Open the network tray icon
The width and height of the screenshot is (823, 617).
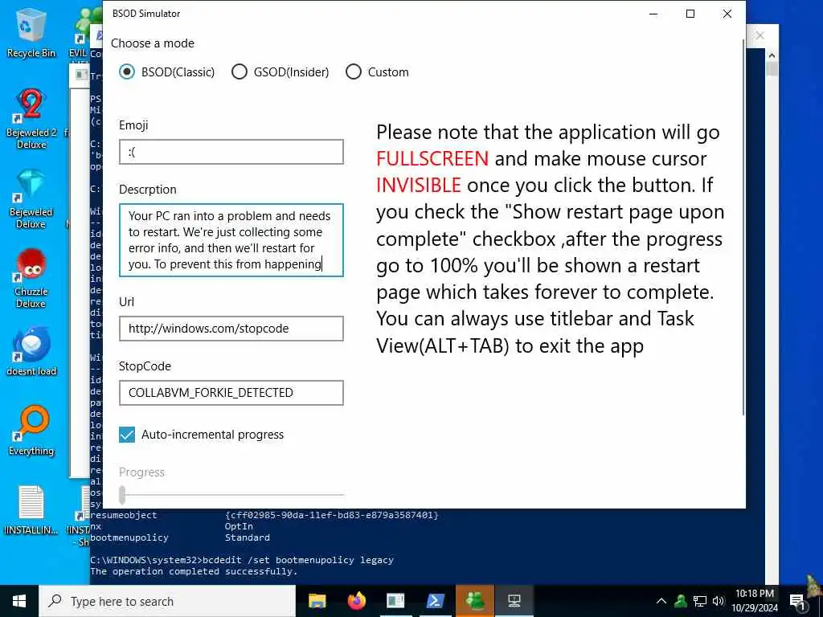click(x=700, y=601)
